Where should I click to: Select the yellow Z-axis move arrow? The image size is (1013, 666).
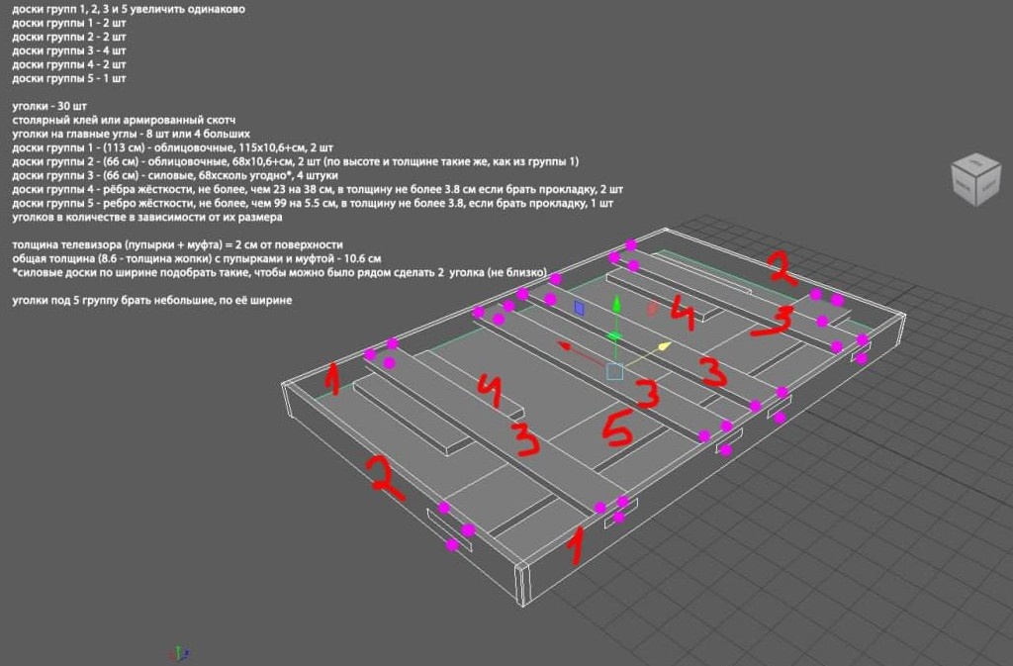click(665, 347)
